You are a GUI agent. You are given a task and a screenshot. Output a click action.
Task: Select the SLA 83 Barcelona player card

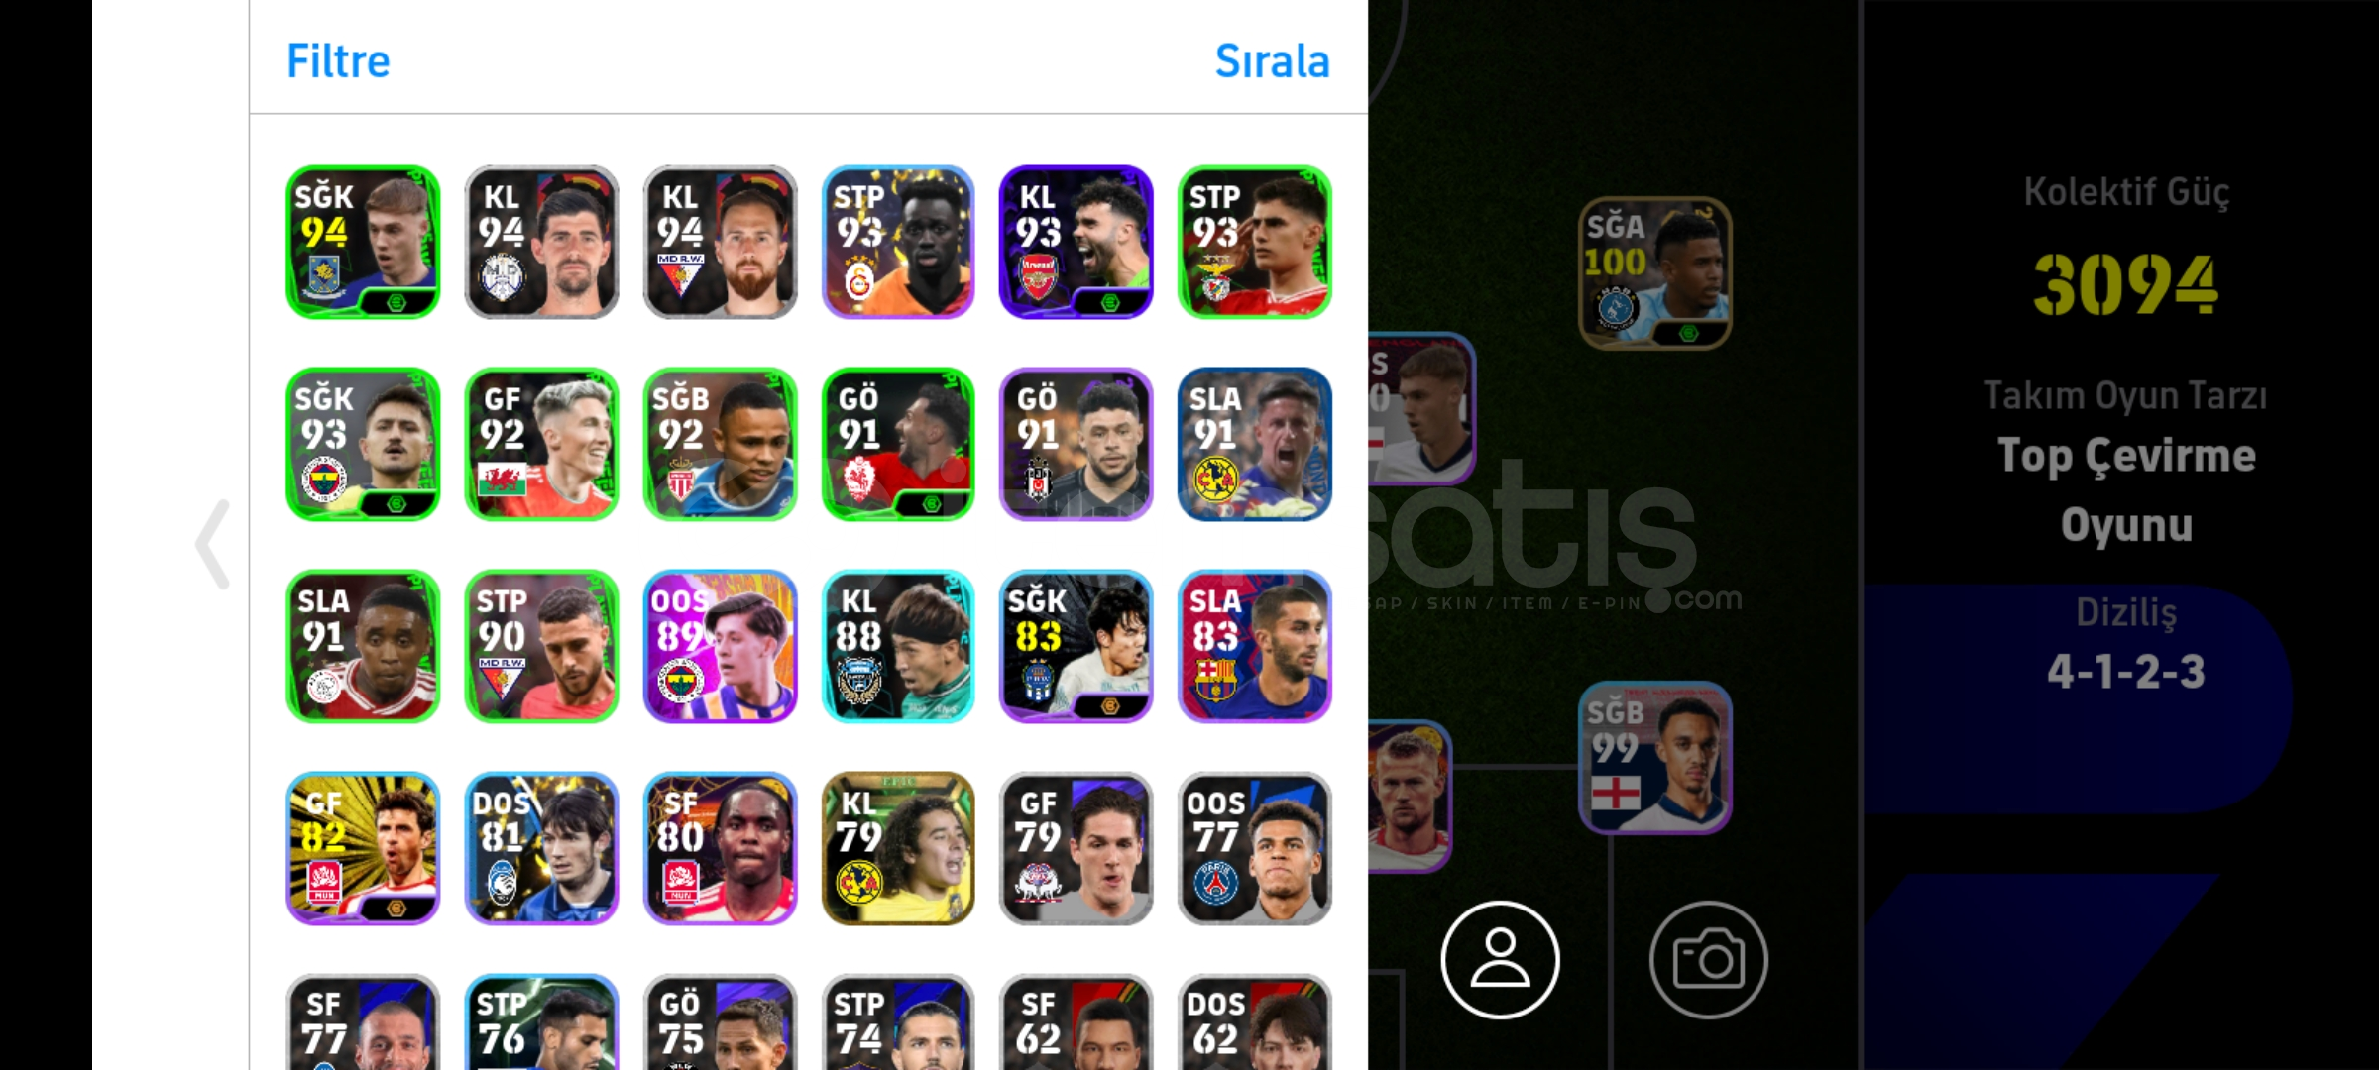click(1255, 646)
